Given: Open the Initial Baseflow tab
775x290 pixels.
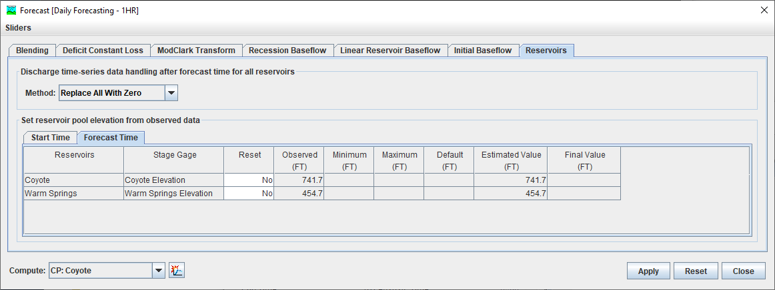Looking at the screenshot, I should (x=483, y=51).
